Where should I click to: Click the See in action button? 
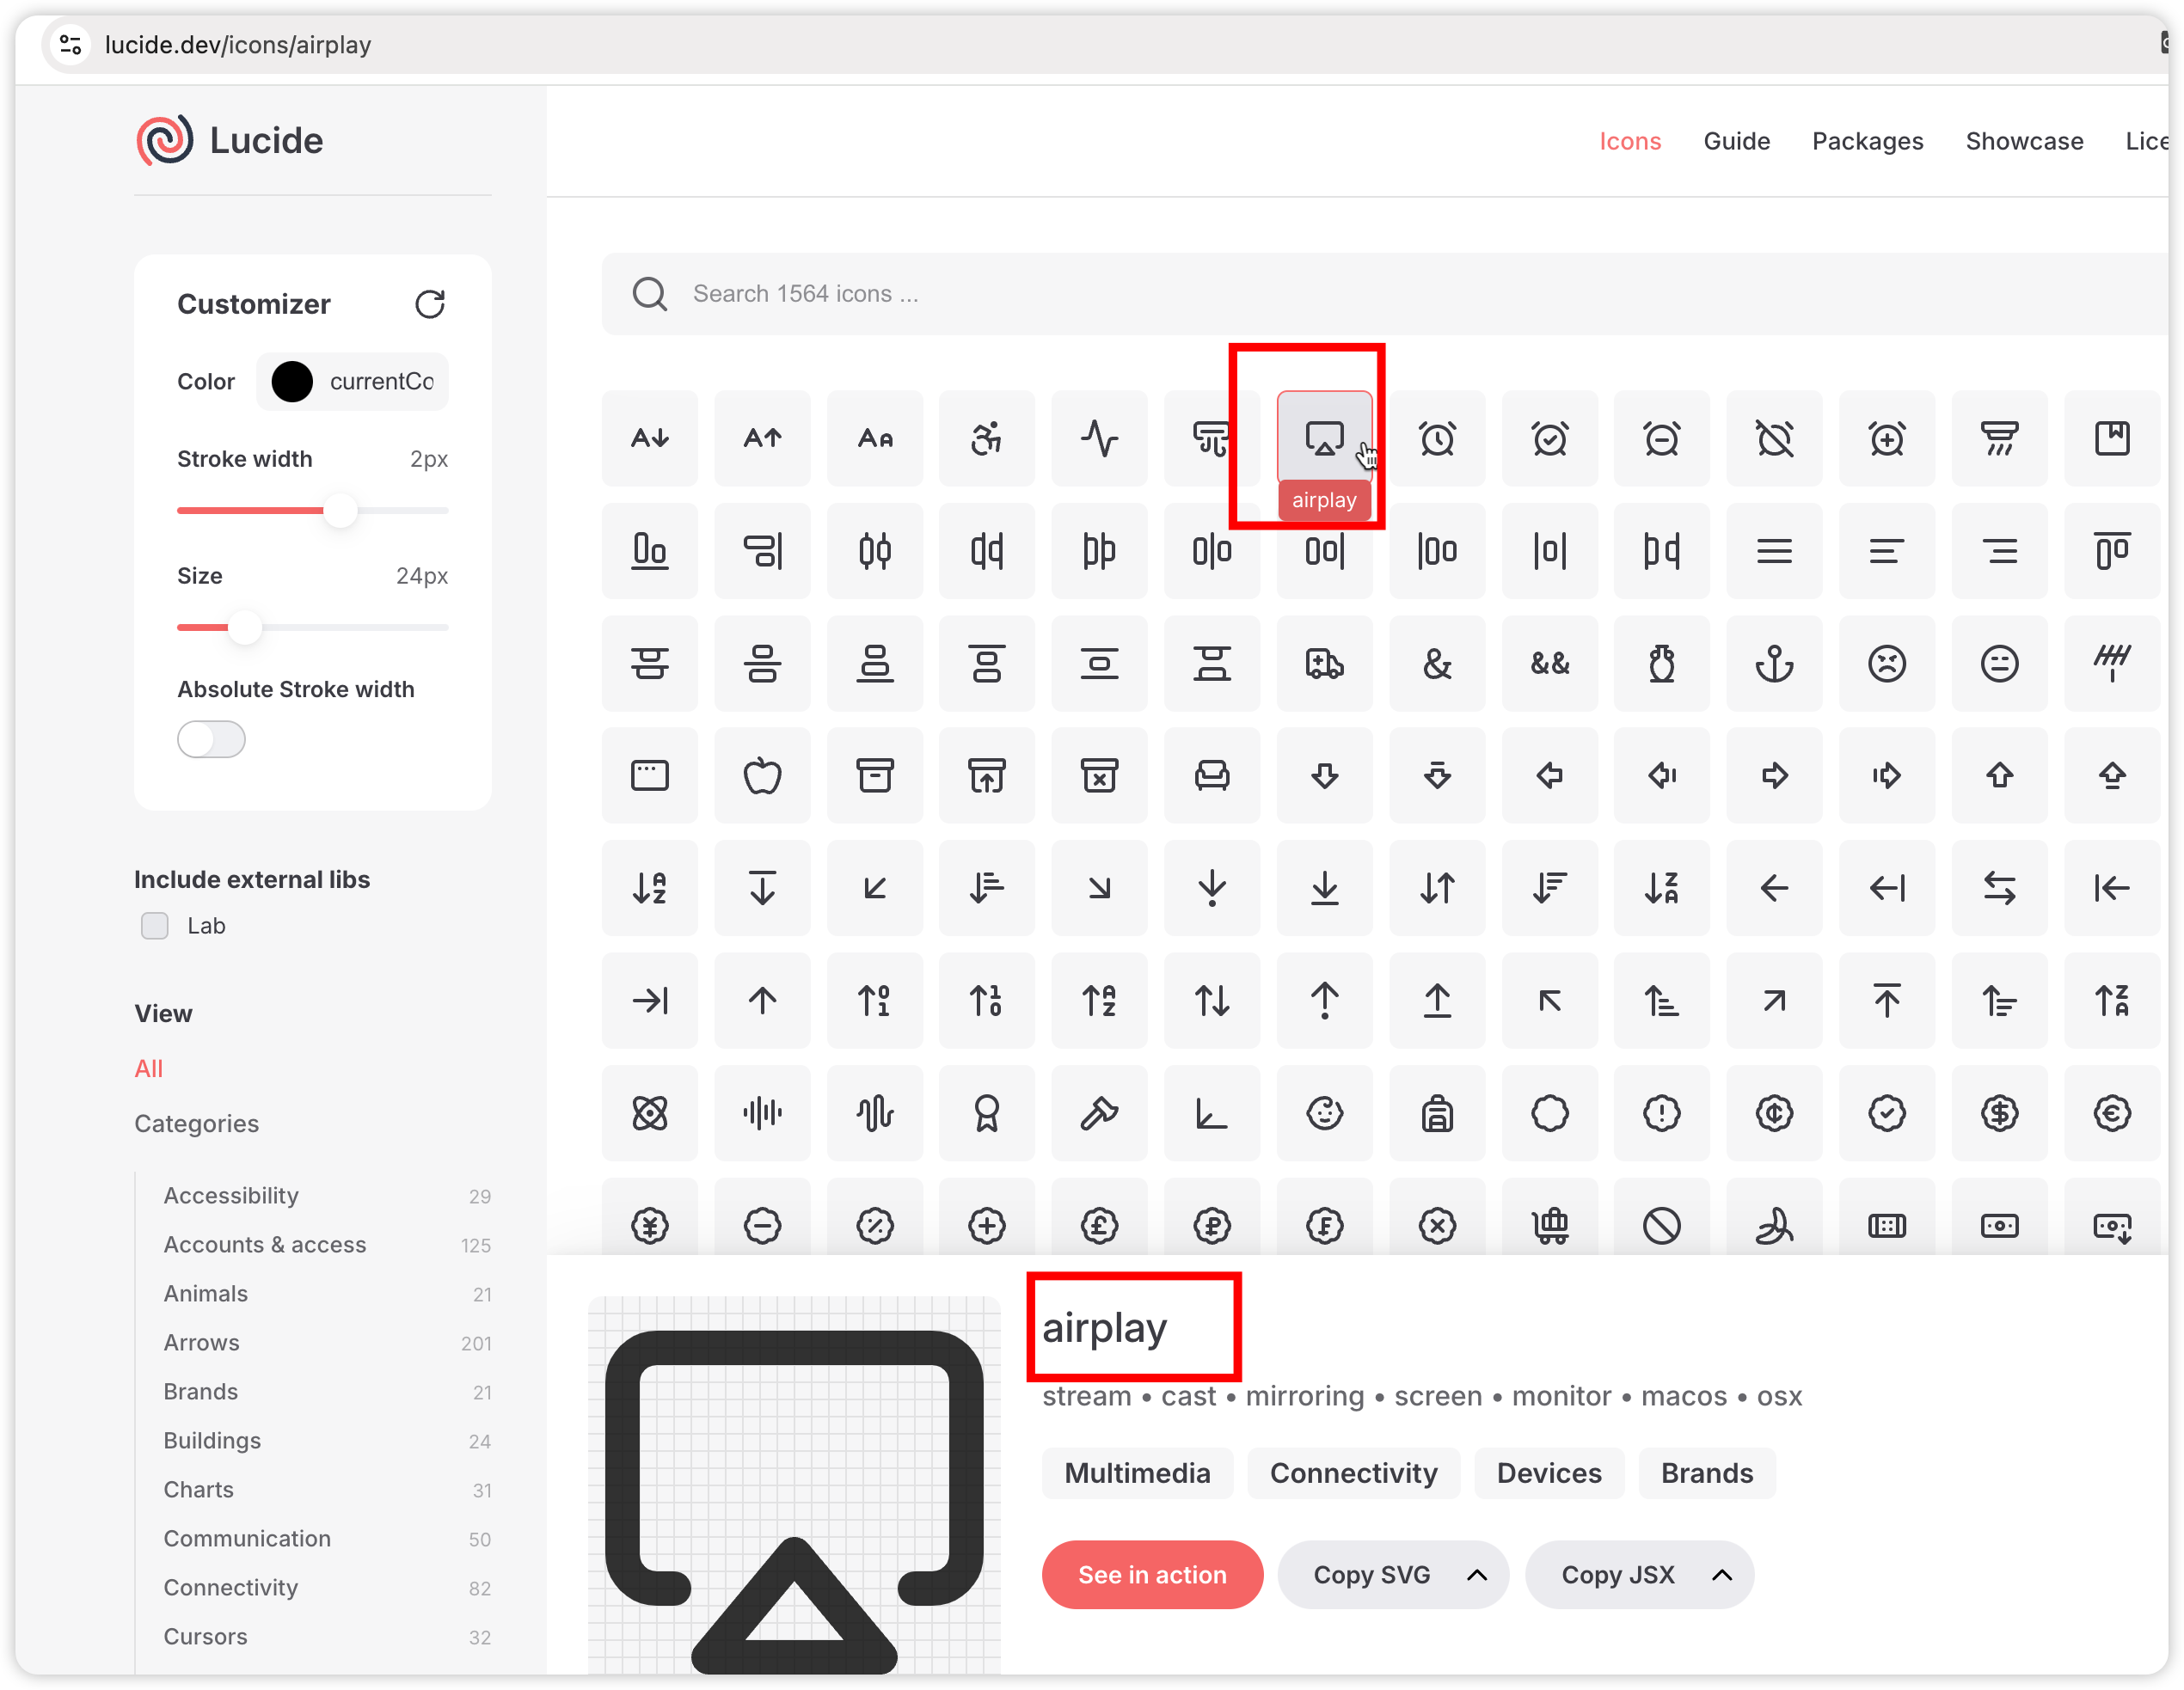1152,1575
